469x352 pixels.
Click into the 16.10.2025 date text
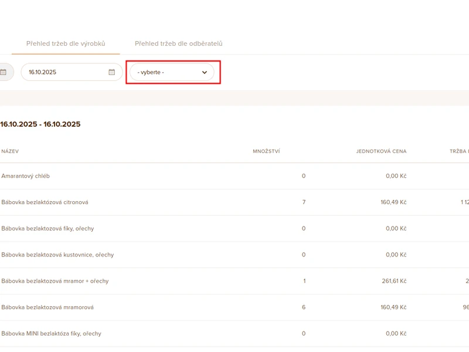pos(43,72)
